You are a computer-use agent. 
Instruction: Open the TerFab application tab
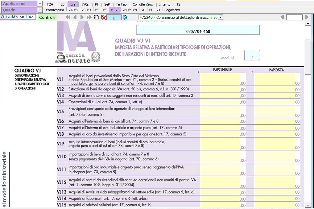[121, 4]
